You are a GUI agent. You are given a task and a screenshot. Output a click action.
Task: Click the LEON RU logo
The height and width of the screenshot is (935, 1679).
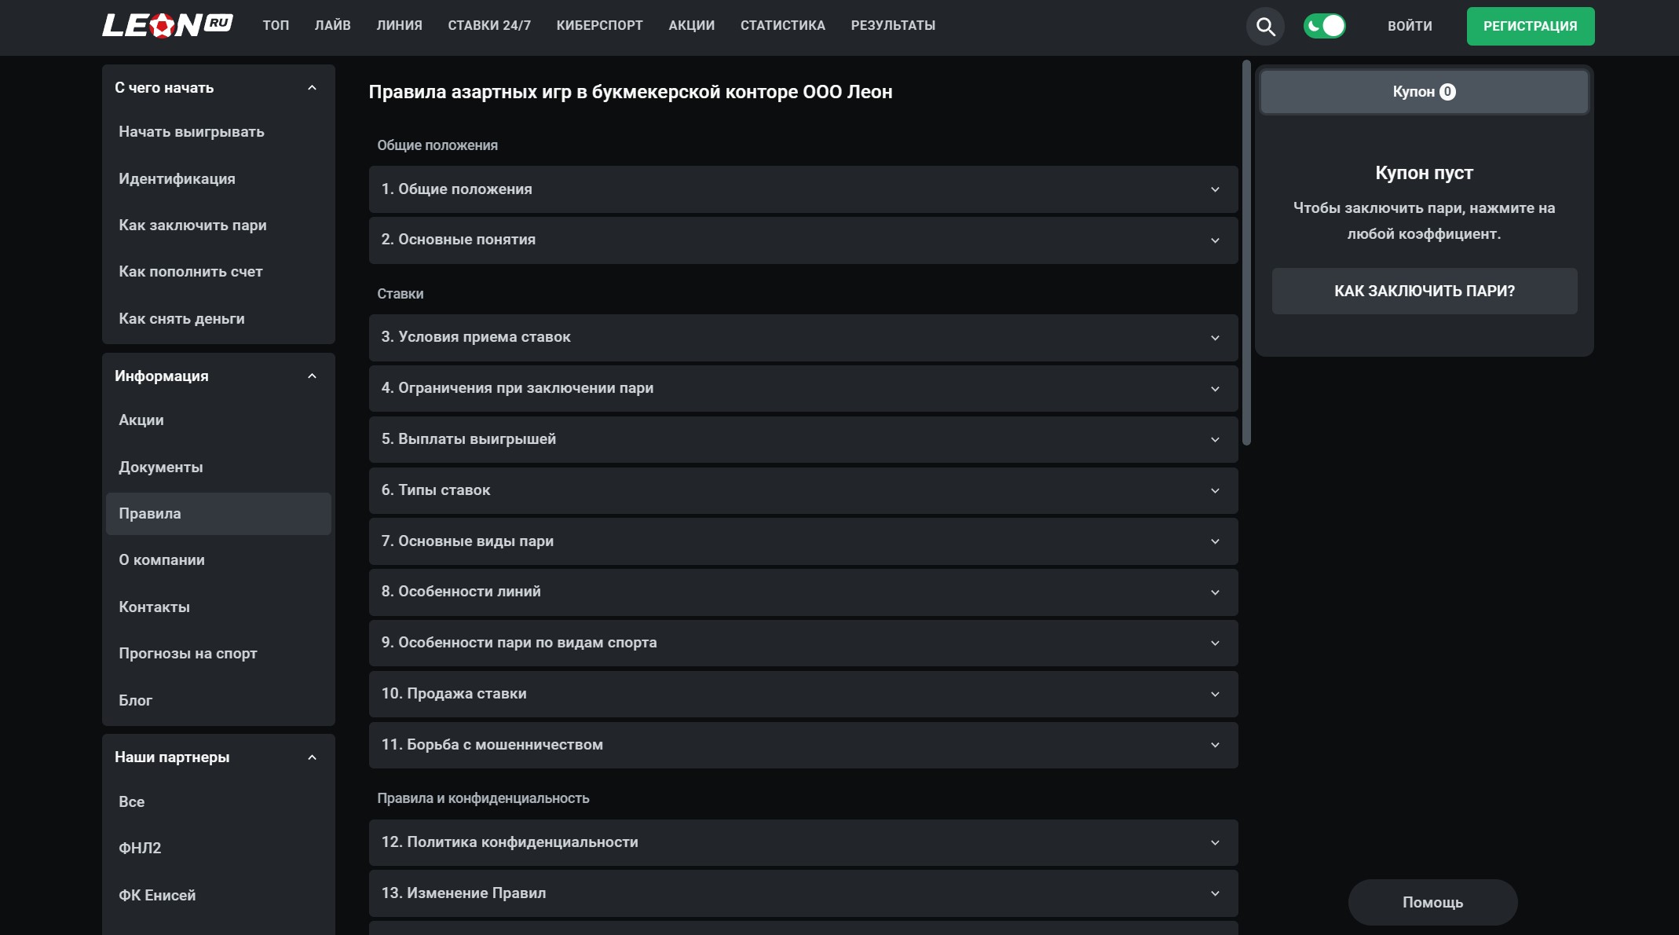pos(167,25)
